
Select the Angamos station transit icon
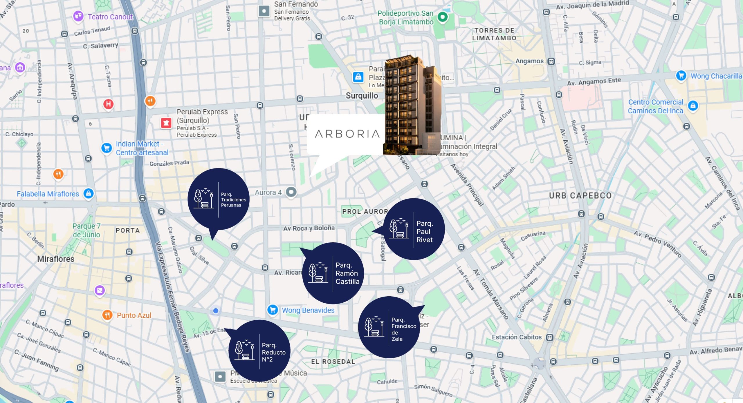551,61
